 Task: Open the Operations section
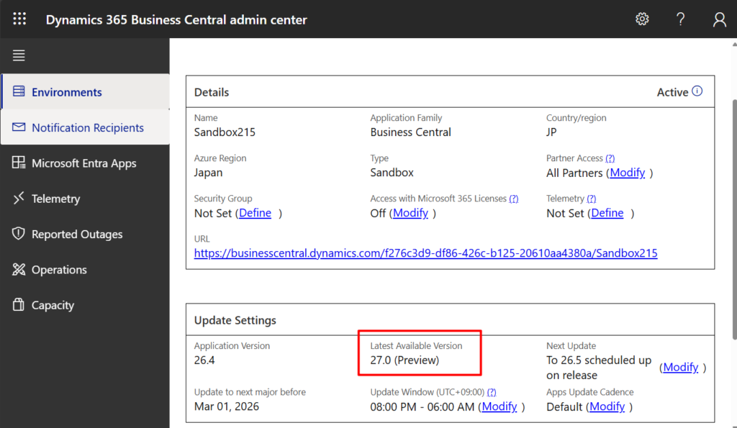pyautogui.click(x=59, y=270)
